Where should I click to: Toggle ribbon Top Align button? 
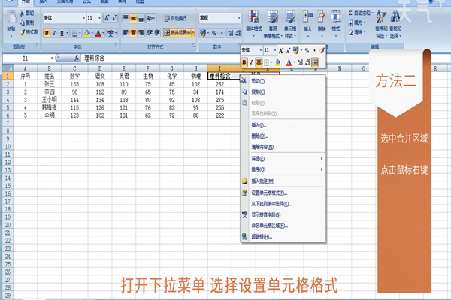click(126, 18)
